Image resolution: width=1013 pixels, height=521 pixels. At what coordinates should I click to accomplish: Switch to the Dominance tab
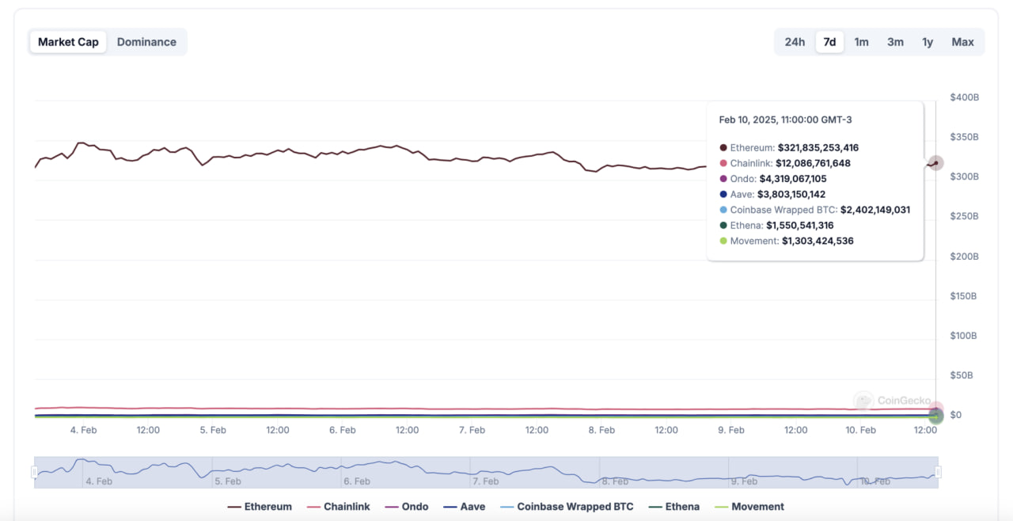[146, 42]
